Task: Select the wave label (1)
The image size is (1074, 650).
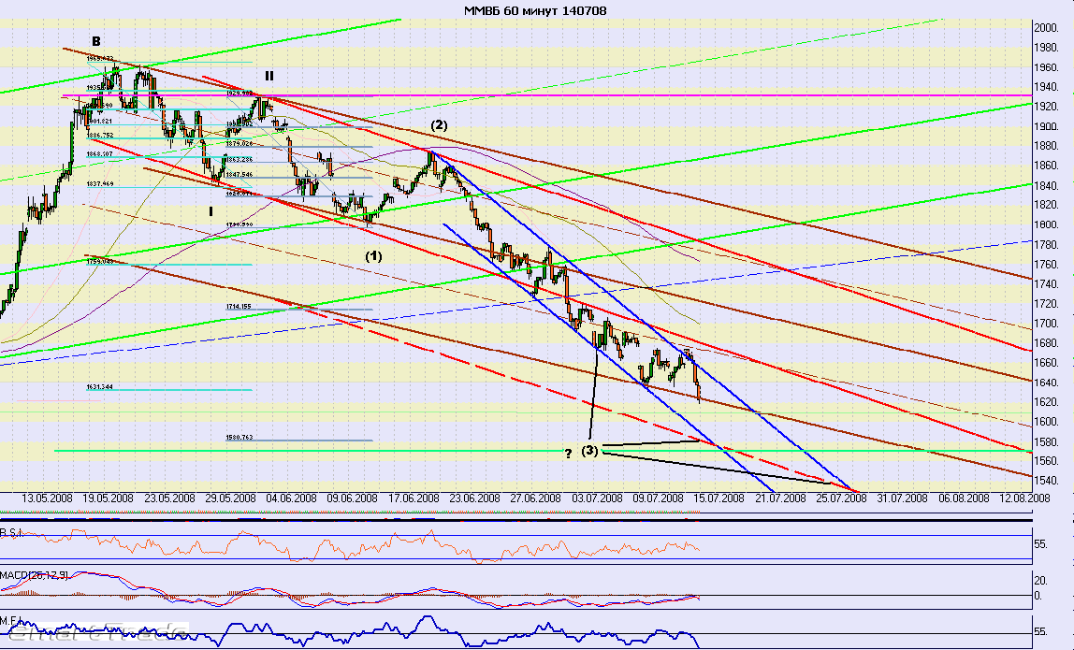Action: [x=373, y=254]
